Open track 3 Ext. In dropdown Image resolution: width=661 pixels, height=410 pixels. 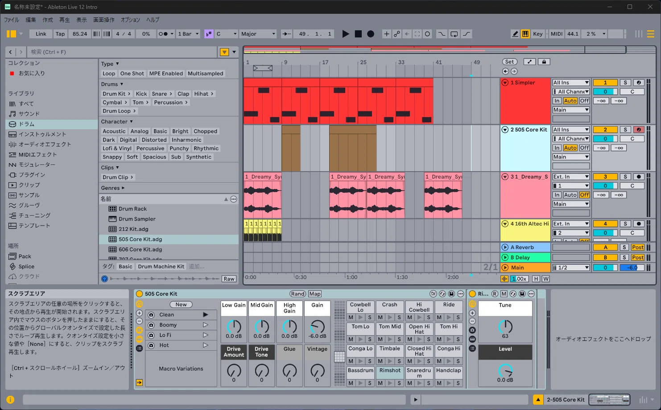click(x=571, y=176)
